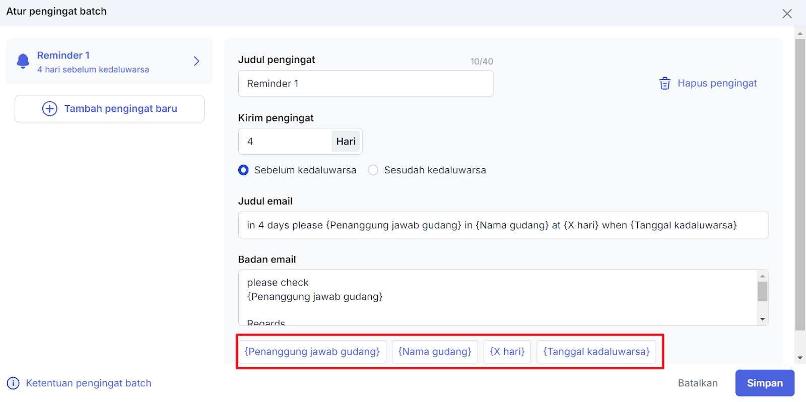This screenshot has height=402, width=806.
Task: Insert {Nama gudang} placeholder chip
Action: [435, 352]
